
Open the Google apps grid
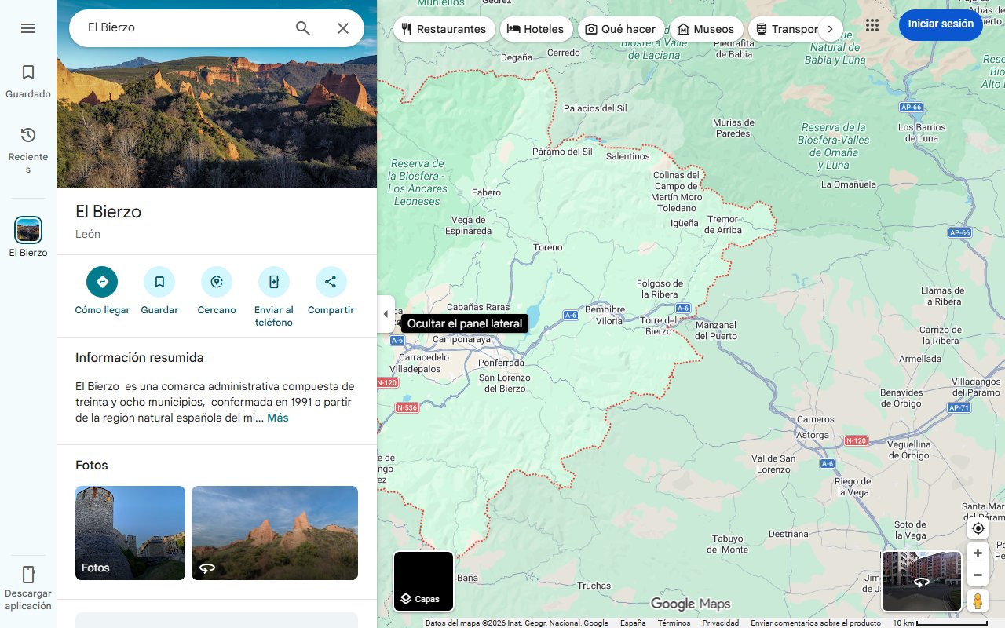pos(872,24)
